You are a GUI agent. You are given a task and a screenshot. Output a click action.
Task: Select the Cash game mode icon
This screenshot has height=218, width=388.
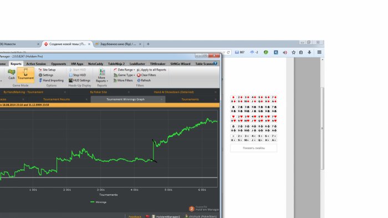click(x=12, y=74)
